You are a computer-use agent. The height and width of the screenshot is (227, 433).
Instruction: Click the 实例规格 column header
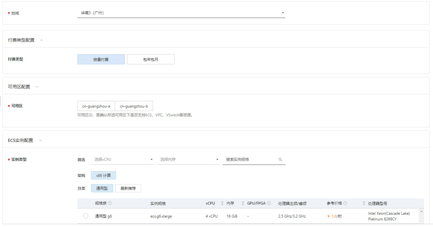click(158, 203)
